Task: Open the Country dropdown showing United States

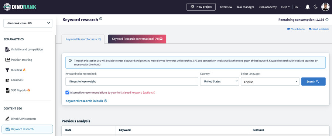Action: [219, 81]
